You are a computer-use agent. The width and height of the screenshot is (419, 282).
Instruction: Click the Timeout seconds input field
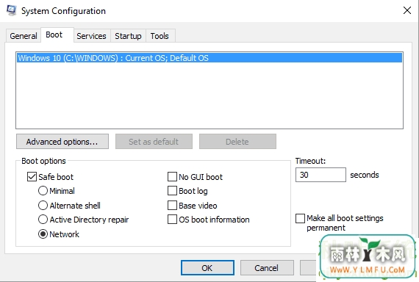pyautogui.click(x=320, y=175)
